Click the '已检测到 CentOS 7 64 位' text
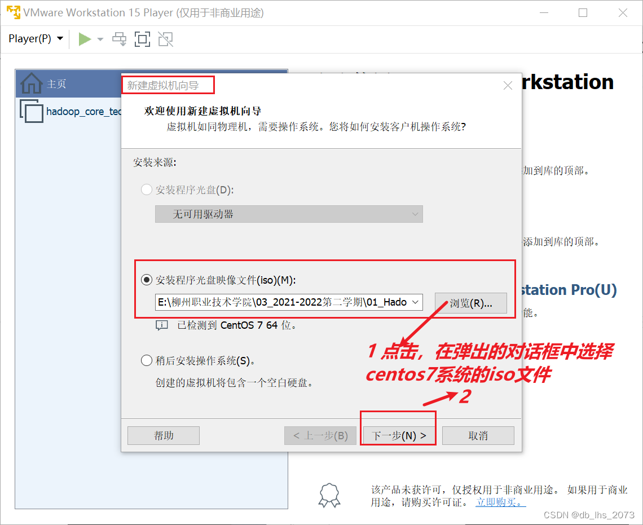This screenshot has width=643, height=525. point(237,325)
